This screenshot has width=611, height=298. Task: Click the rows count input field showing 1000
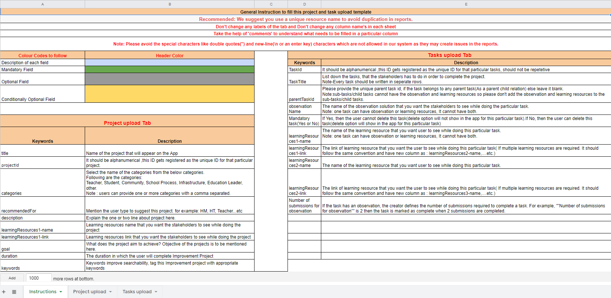pos(39,278)
